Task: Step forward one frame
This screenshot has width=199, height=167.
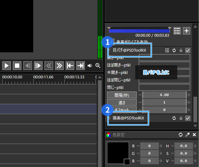Action: pos(38,66)
